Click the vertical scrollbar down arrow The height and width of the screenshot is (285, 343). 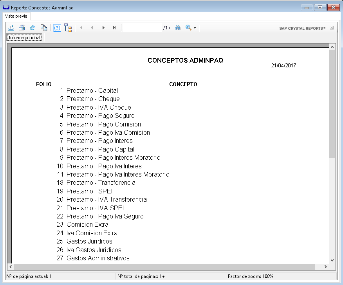pos(332,260)
